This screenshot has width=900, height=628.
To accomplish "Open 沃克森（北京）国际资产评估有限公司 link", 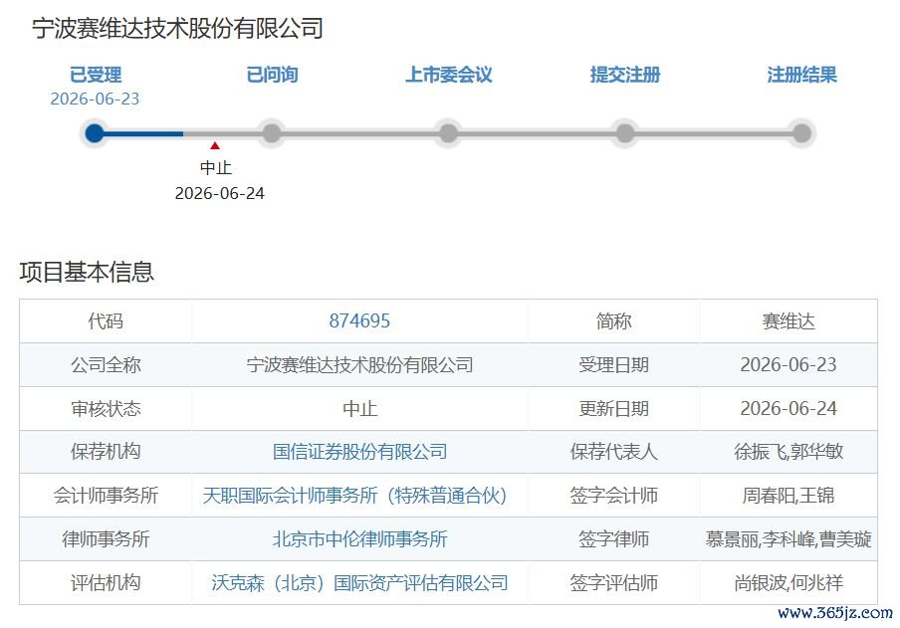I will pyautogui.click(x=359, y=582).
